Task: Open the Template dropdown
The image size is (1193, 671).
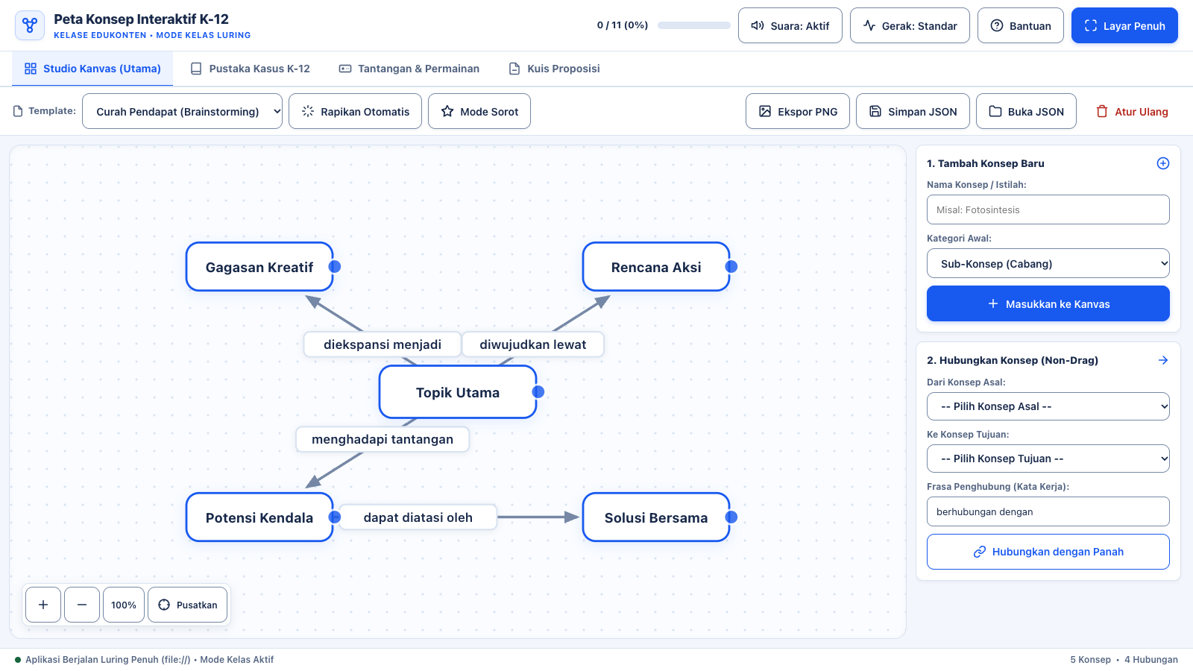Action: [182, 111]
